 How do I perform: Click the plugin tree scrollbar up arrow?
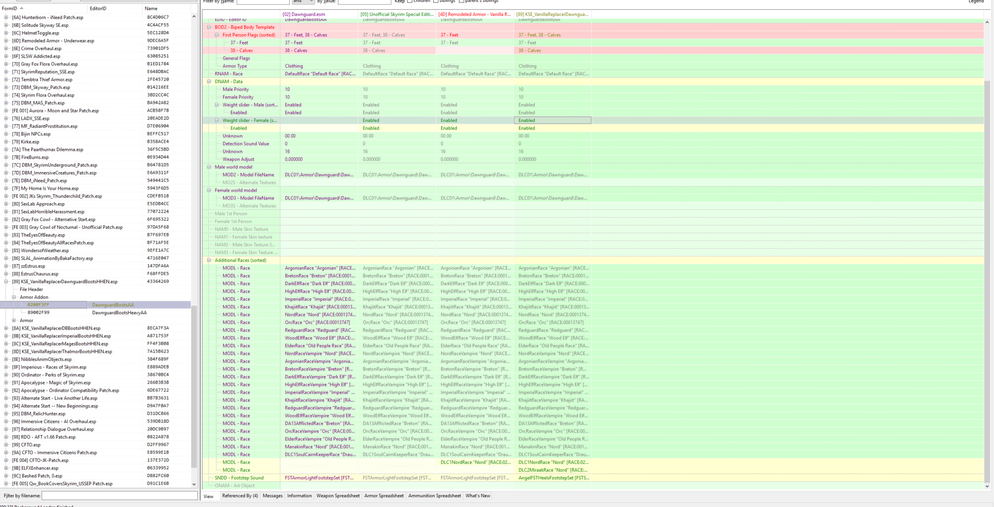[x=194, y=17]
